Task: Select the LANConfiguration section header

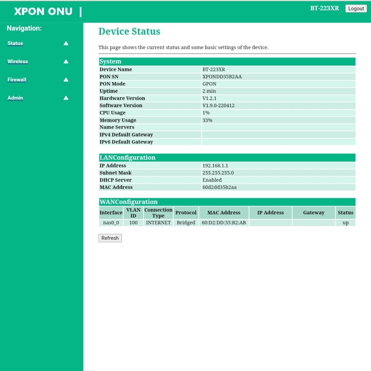Action: [127, 157]
